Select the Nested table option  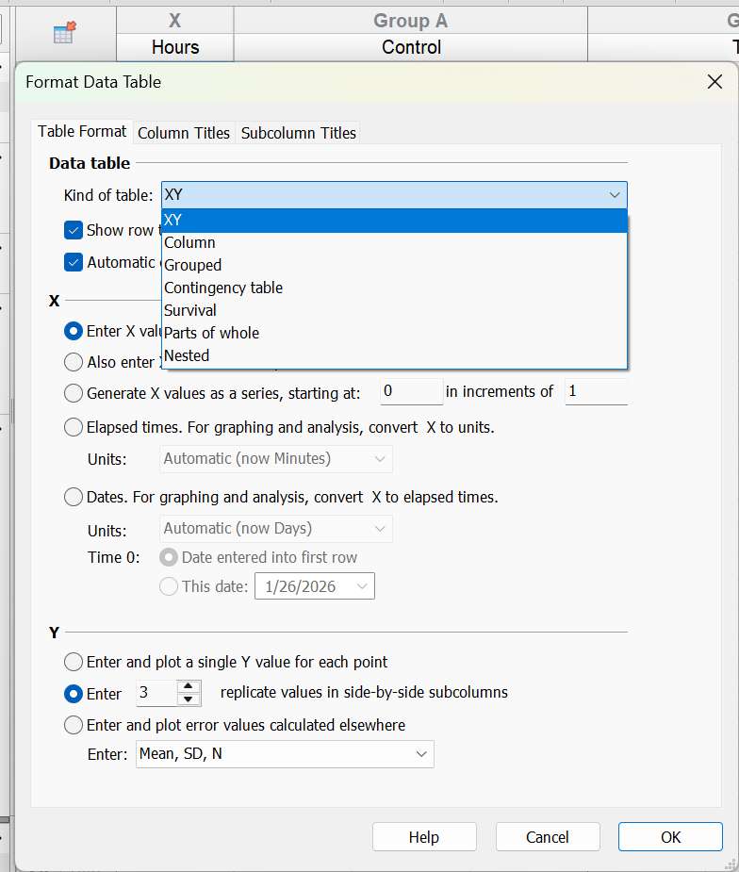[187, 355]
